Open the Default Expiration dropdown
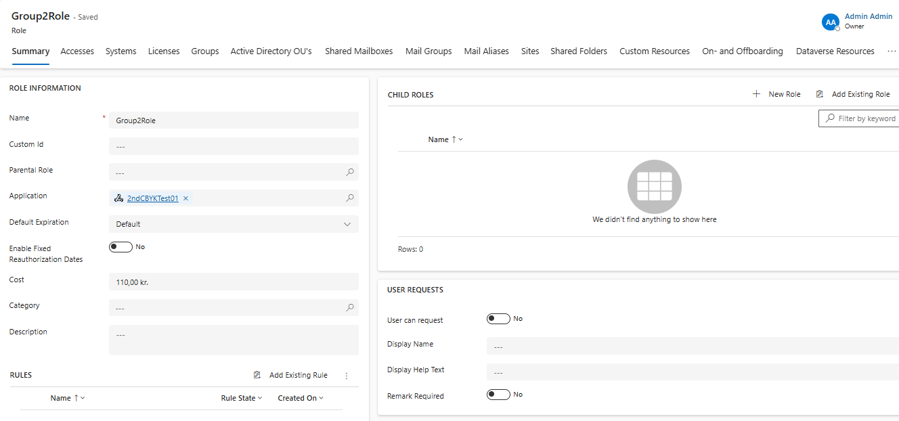 (234, 224)
